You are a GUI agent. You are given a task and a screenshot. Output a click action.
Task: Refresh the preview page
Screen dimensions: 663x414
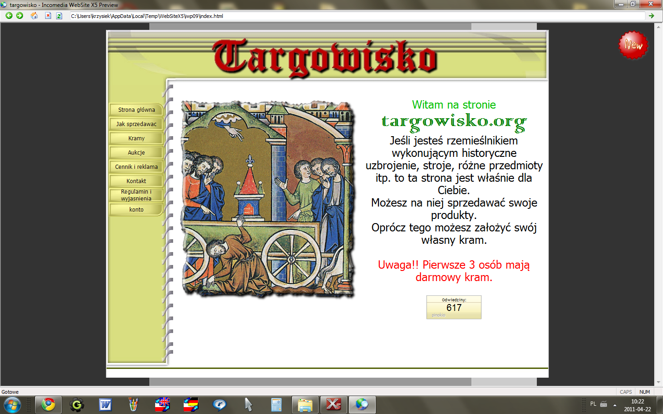pos(59,16)
